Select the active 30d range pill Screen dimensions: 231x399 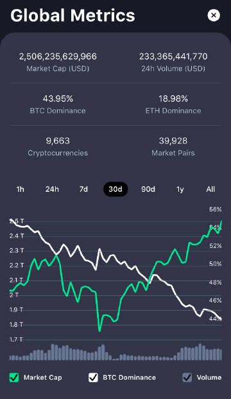pos(116,189)
